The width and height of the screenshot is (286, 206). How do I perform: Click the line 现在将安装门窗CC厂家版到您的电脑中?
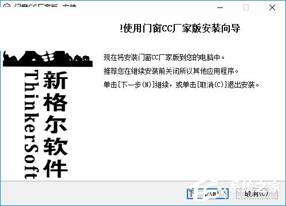click(x=164, y=57)
